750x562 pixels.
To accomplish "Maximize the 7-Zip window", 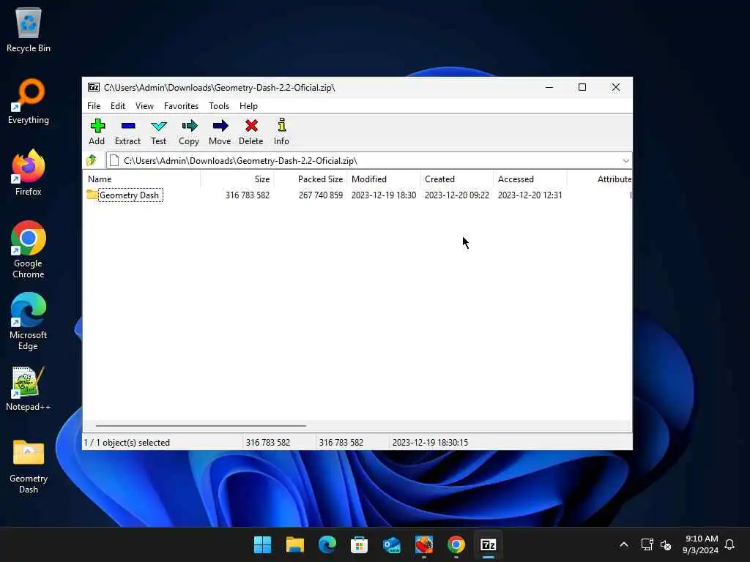I will [582, 88].
